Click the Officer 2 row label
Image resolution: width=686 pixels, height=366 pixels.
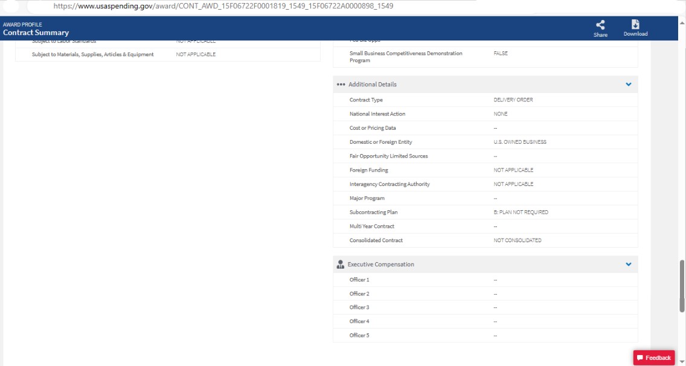coord(359,294)
